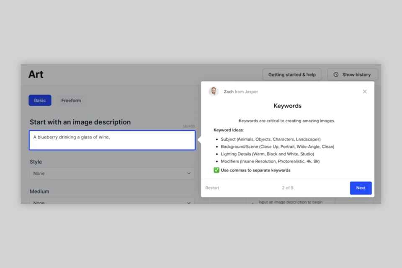Viewport: 402px width, 268px height.
Task: Switch to the Basic tab
Action: pos(40,100)
